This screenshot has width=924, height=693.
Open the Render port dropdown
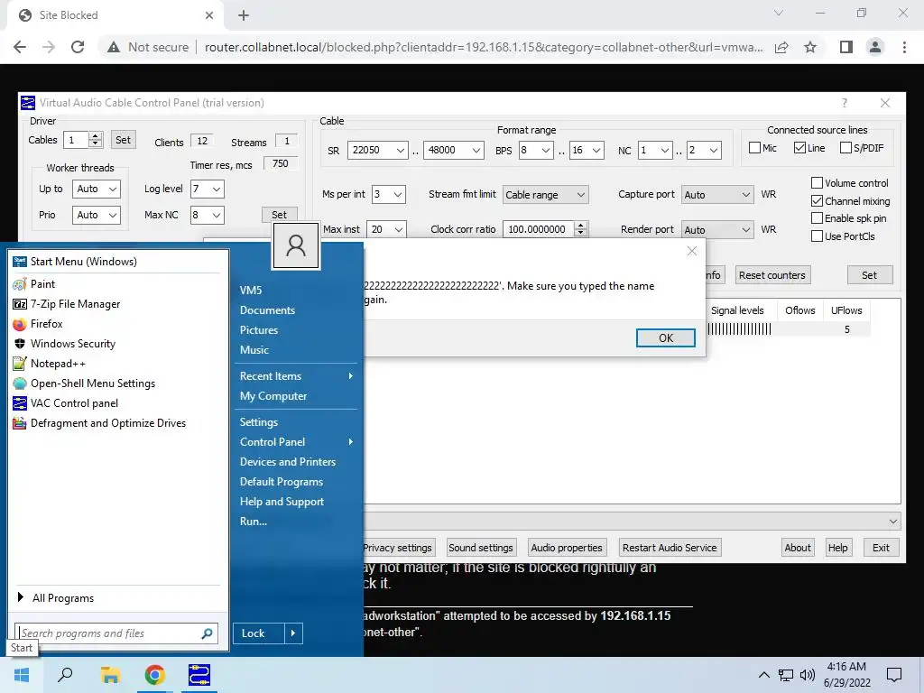point(717,230)
